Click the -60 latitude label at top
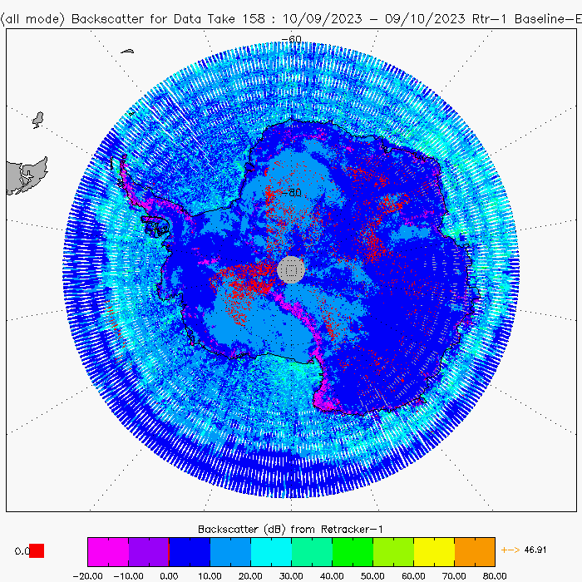Screen dimensions: 582x582 pyautogui.click(x=292, y=39)
